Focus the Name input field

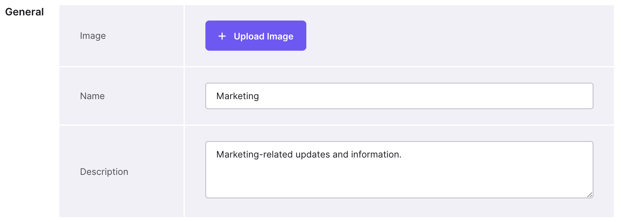point(399,96)
